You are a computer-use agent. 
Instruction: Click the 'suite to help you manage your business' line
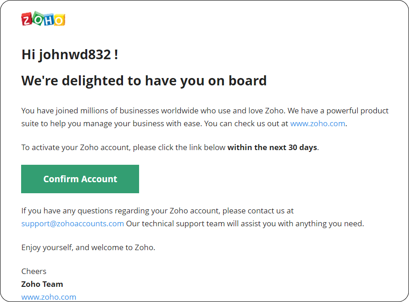[184, 123]
